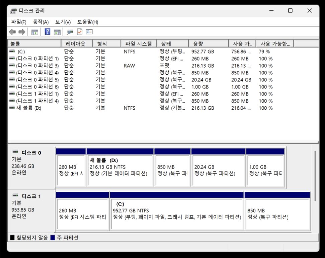Open the 파일(F) menu

[x=18, y=22]
